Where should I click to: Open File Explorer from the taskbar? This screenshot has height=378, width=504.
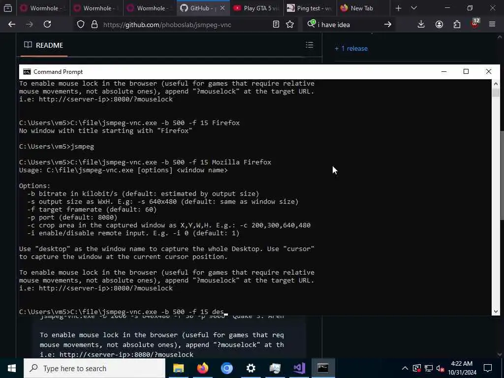(x=178, y=368)
